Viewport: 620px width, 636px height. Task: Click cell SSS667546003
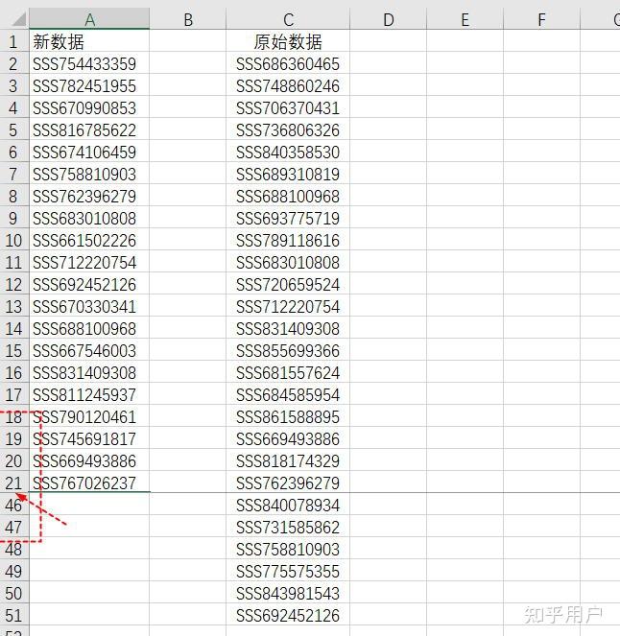(x=89, y=350)
